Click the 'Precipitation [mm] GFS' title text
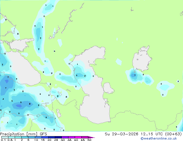Viewport: 183px width, 141px height. pos(23,134)
